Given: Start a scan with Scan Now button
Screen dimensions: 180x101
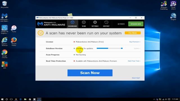Looking at the screenshot, I should pyautogui.click(x=90, y=73).
